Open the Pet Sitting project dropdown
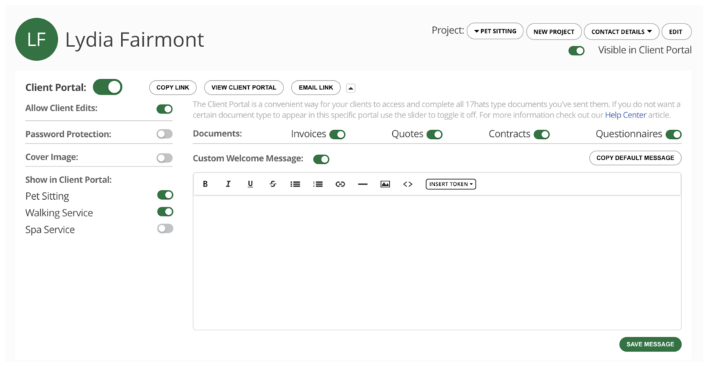708x365 pixels. click(x=495, y=31)
